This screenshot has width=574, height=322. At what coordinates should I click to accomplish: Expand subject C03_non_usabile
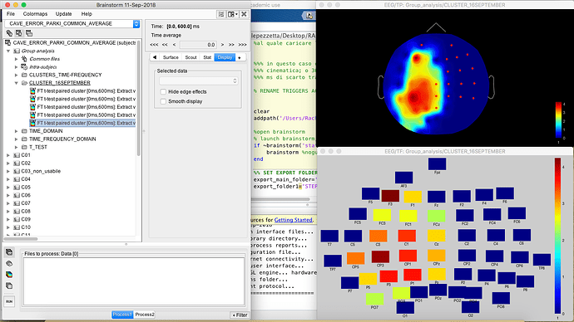point(8,171)
